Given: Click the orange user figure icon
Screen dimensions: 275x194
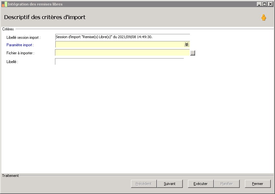Looking at the screenshot, I should coord(263,17).
